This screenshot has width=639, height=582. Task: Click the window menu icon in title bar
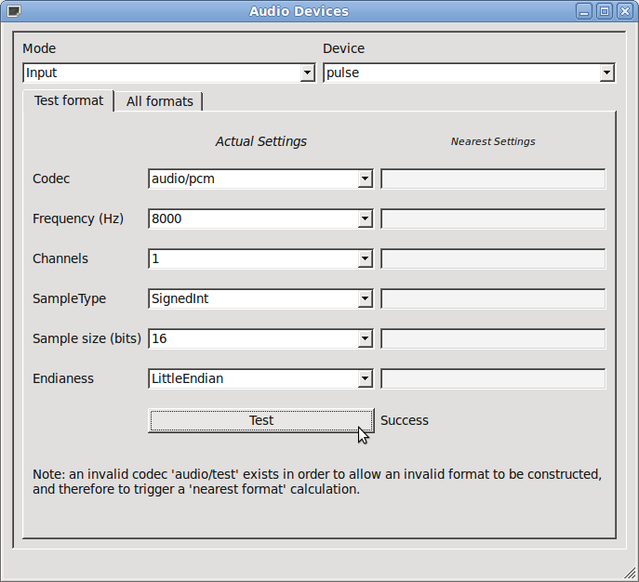(12, 11)
